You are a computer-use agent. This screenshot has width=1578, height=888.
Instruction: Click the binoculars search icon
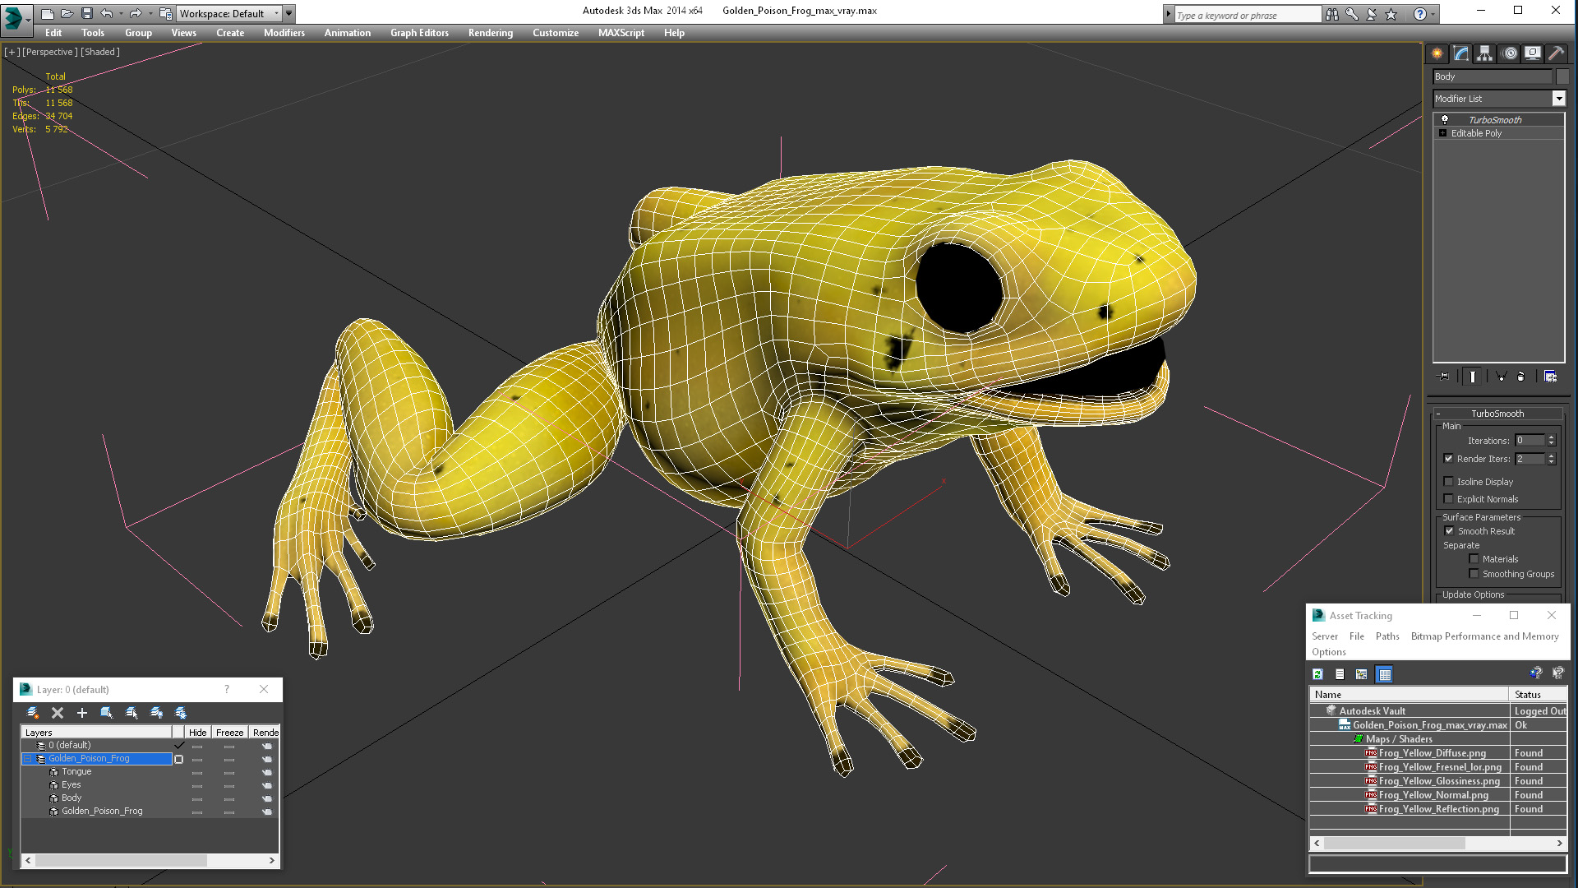1332,14
